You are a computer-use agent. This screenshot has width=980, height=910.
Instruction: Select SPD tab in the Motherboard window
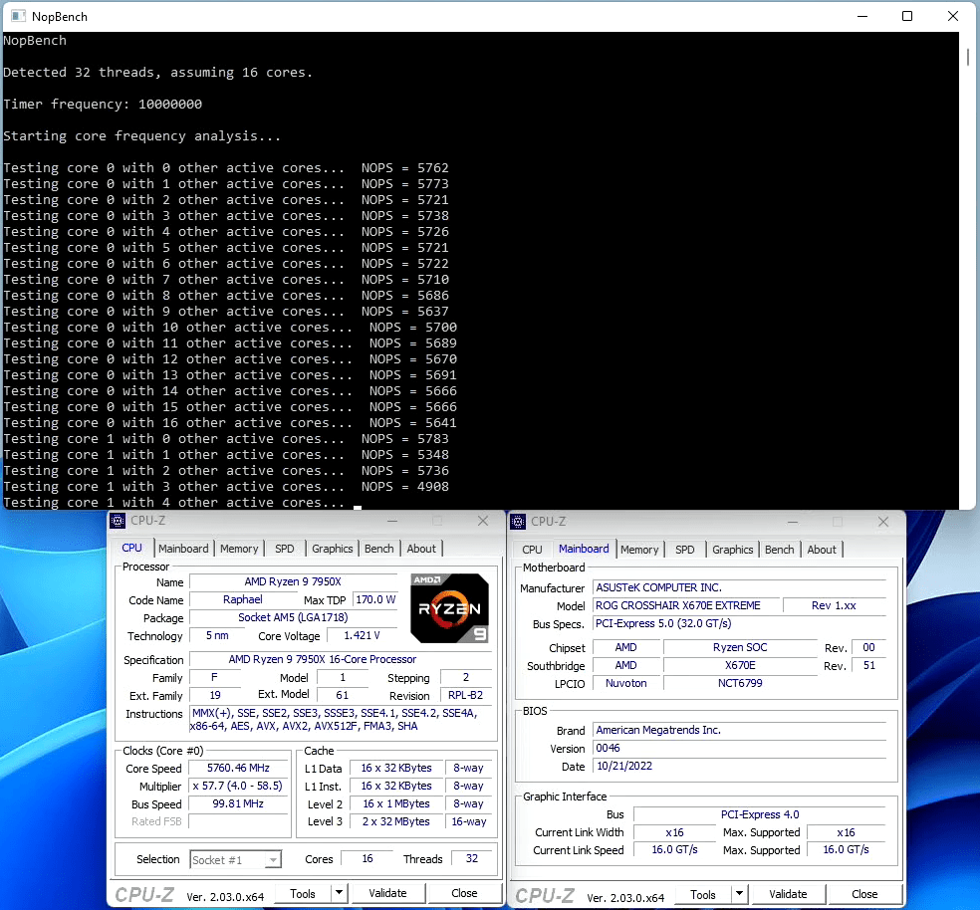685,550
